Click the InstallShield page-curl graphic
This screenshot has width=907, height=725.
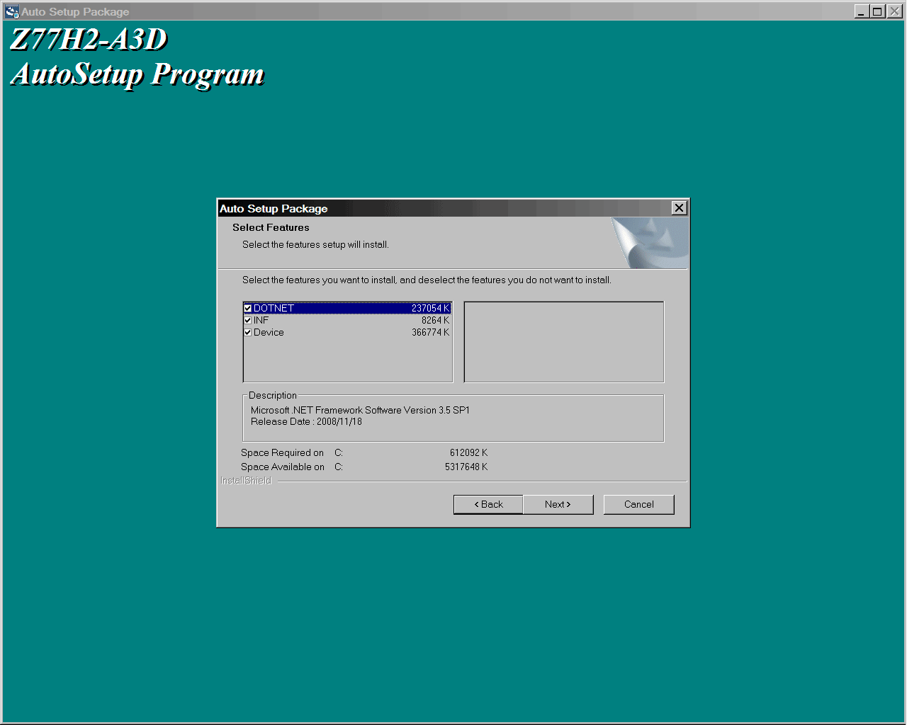tap(650, 243)
